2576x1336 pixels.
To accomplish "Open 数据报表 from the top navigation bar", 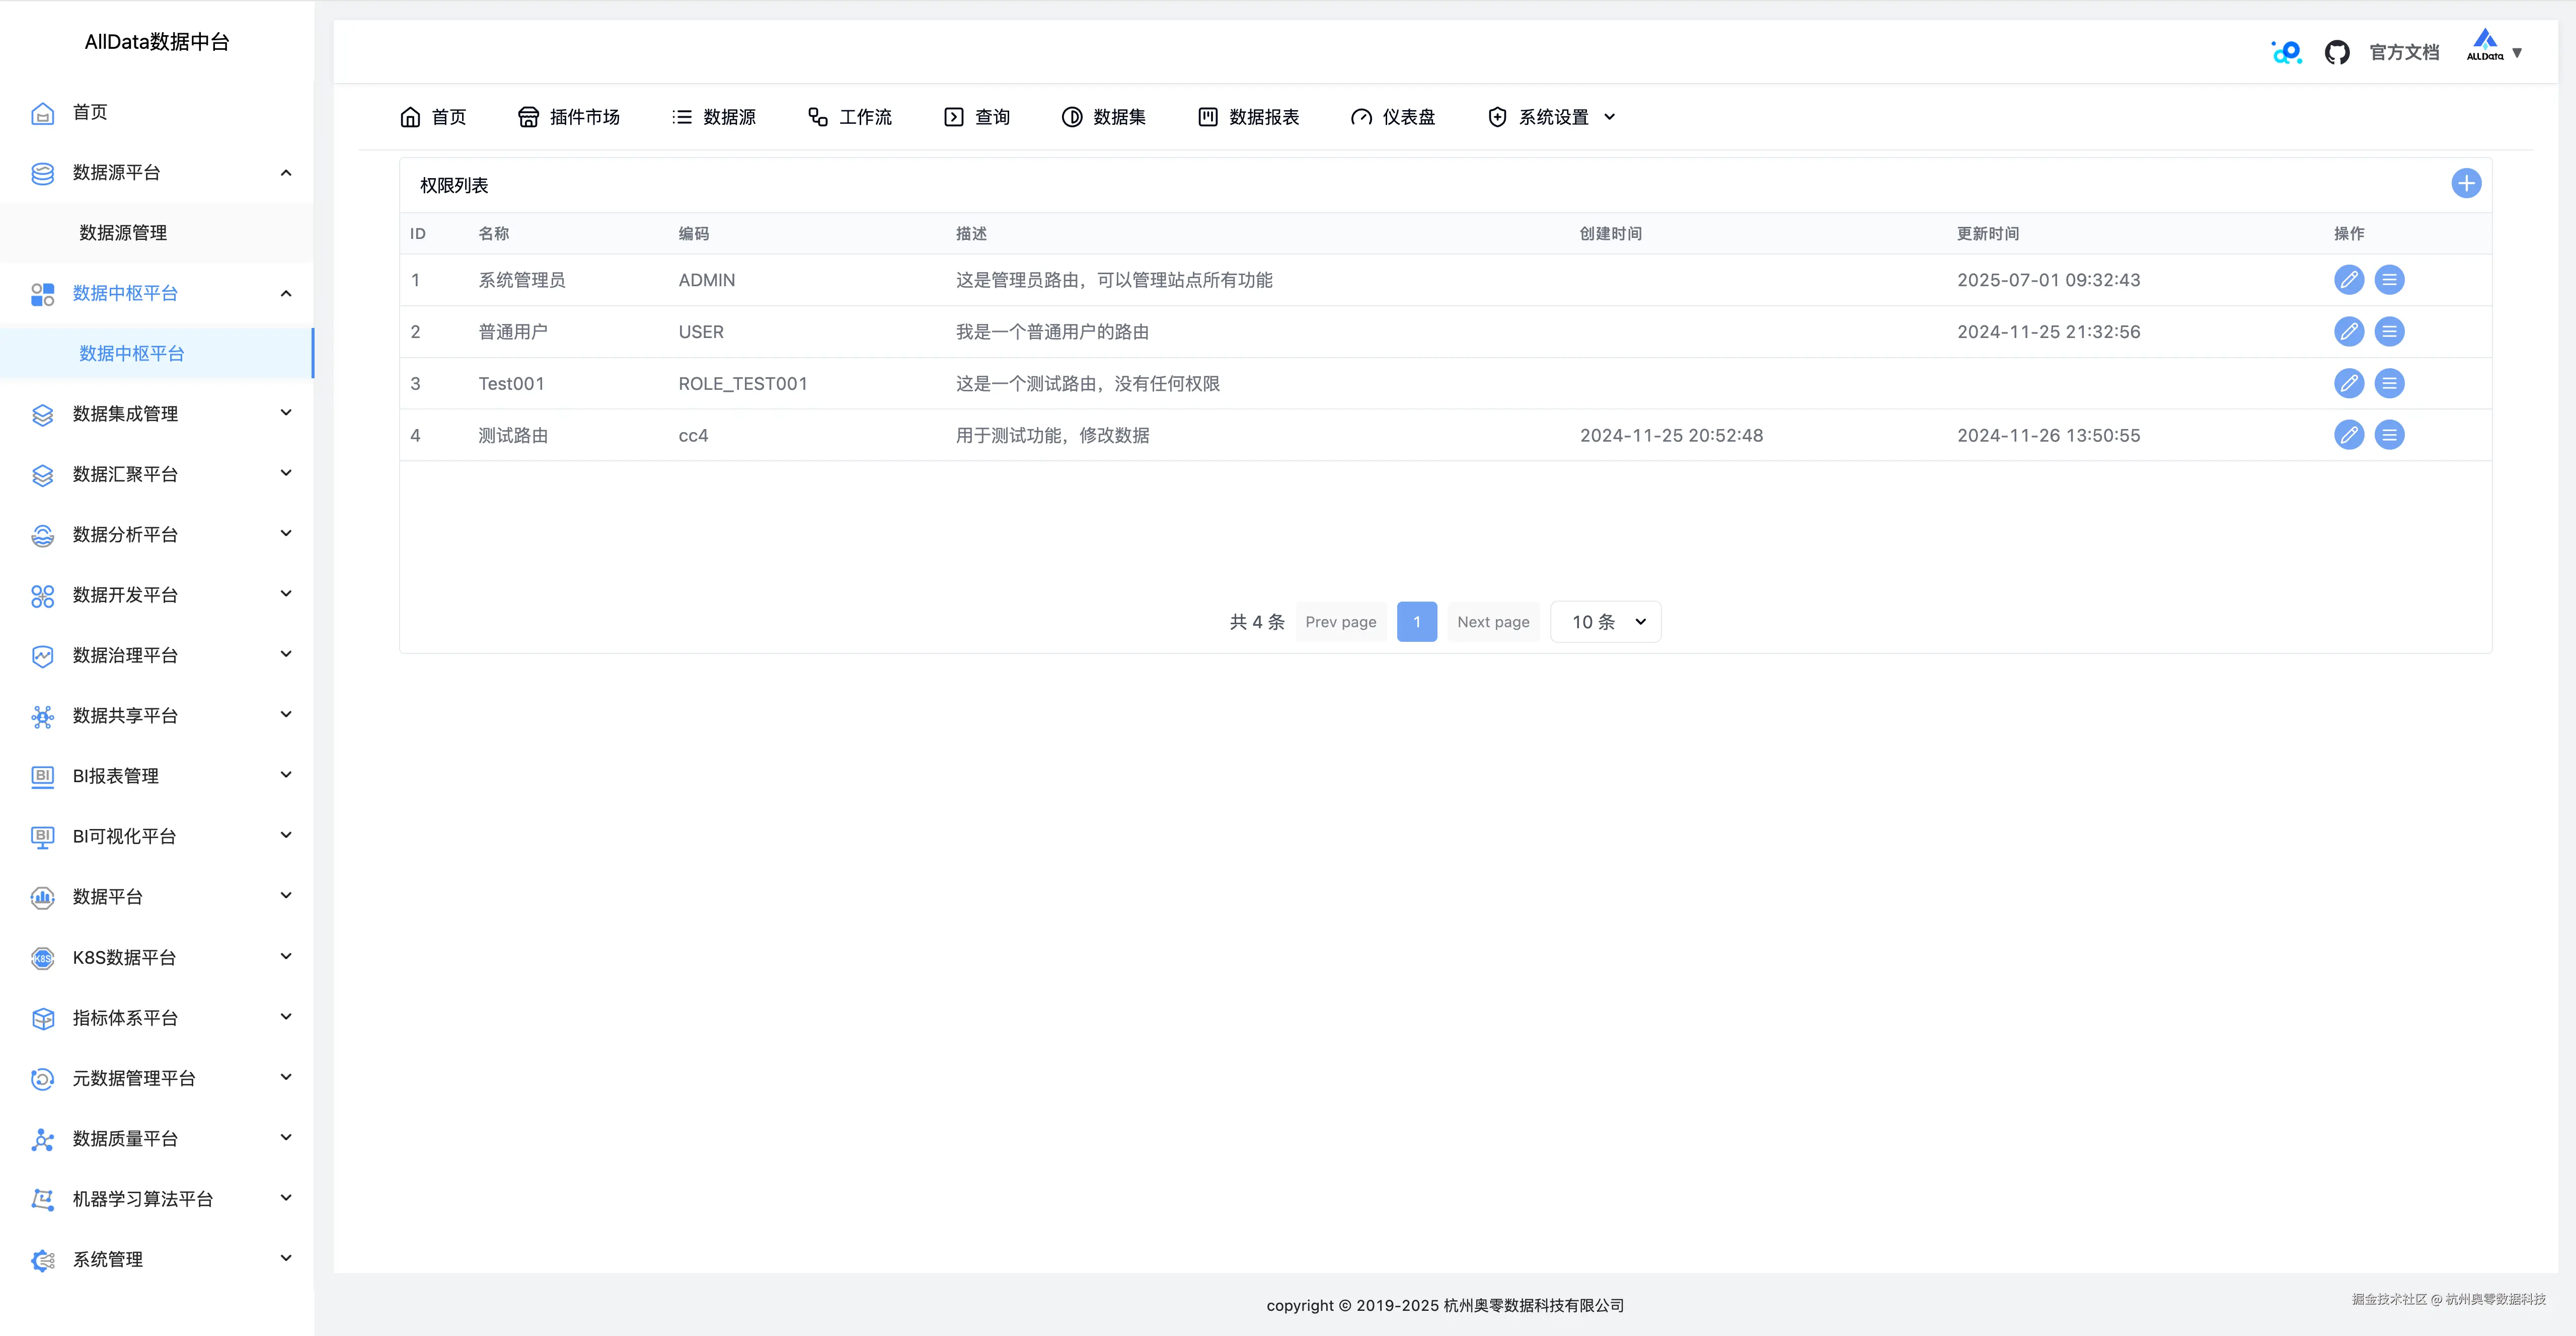I will 1248,116.
